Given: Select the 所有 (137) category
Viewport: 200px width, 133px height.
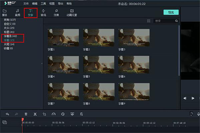Looking at the screenshot, I should pos(10,20).
